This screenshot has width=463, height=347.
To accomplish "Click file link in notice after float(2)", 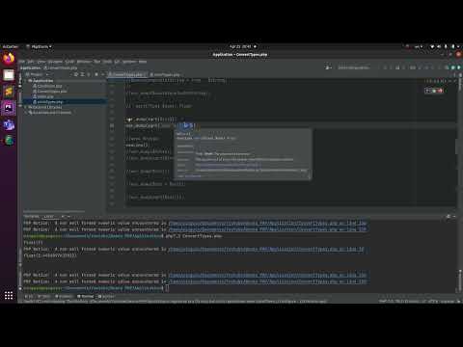I will point(266,249).
